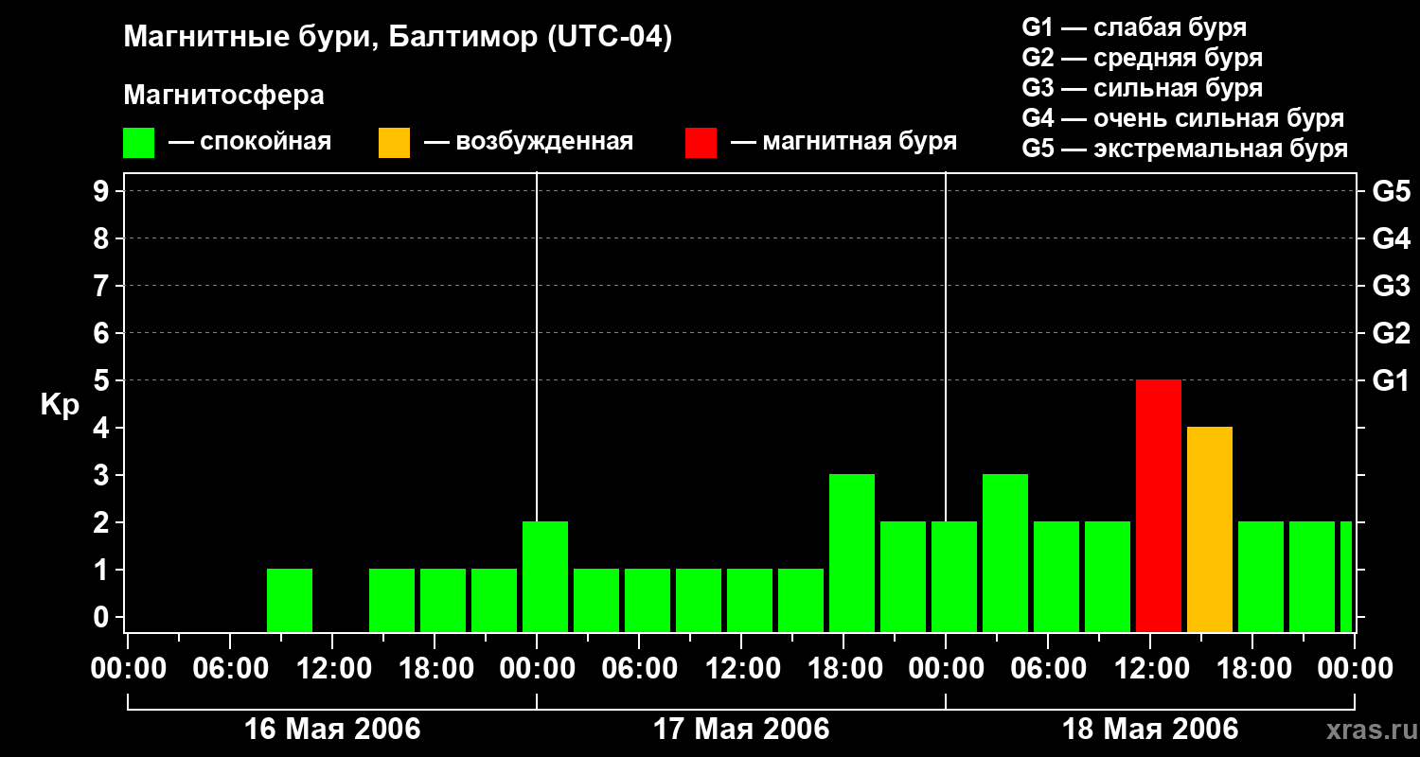Click the G1 tick label on right axis

click(1392, 380)
